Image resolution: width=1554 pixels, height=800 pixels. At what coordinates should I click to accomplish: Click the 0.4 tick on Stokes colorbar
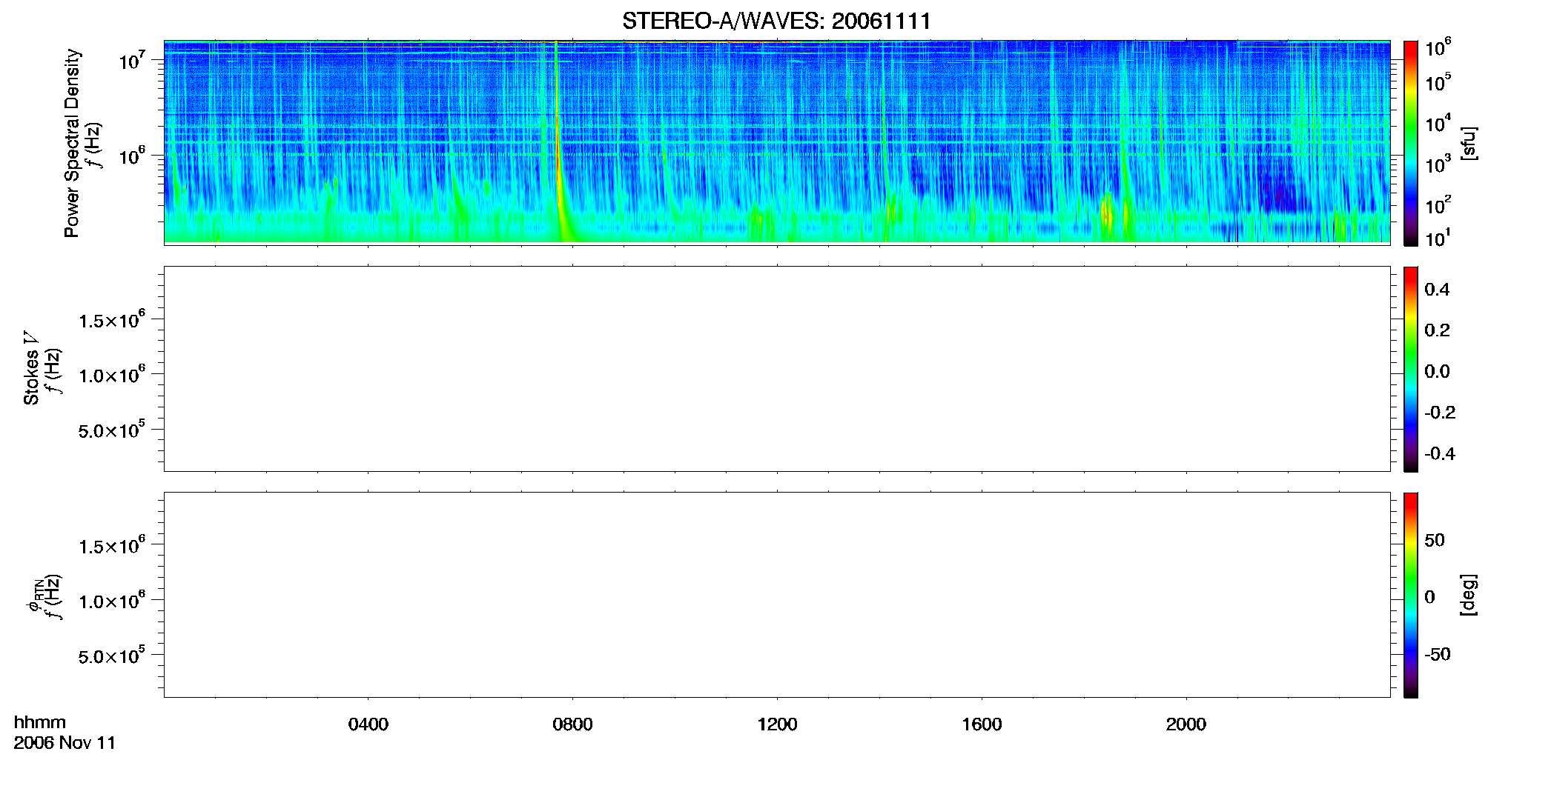1437,290
